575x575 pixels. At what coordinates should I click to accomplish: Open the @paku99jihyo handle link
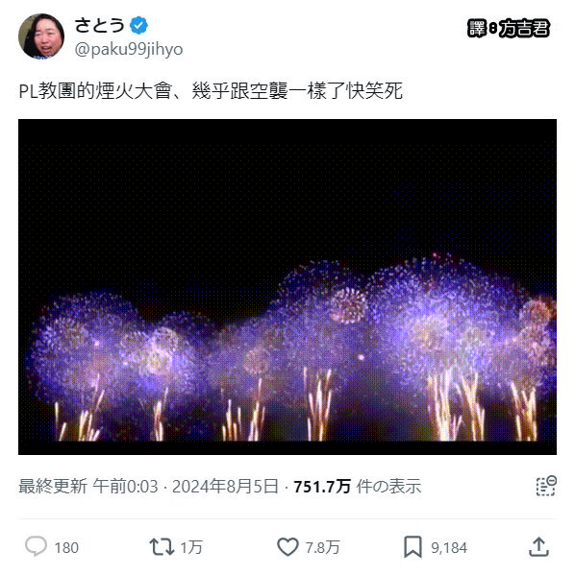click(x=129, y=49)
